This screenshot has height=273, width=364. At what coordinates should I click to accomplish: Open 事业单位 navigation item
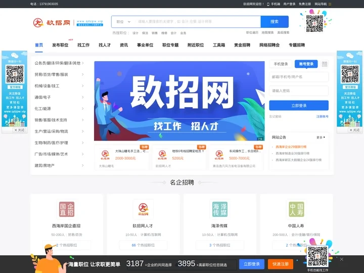145,45
